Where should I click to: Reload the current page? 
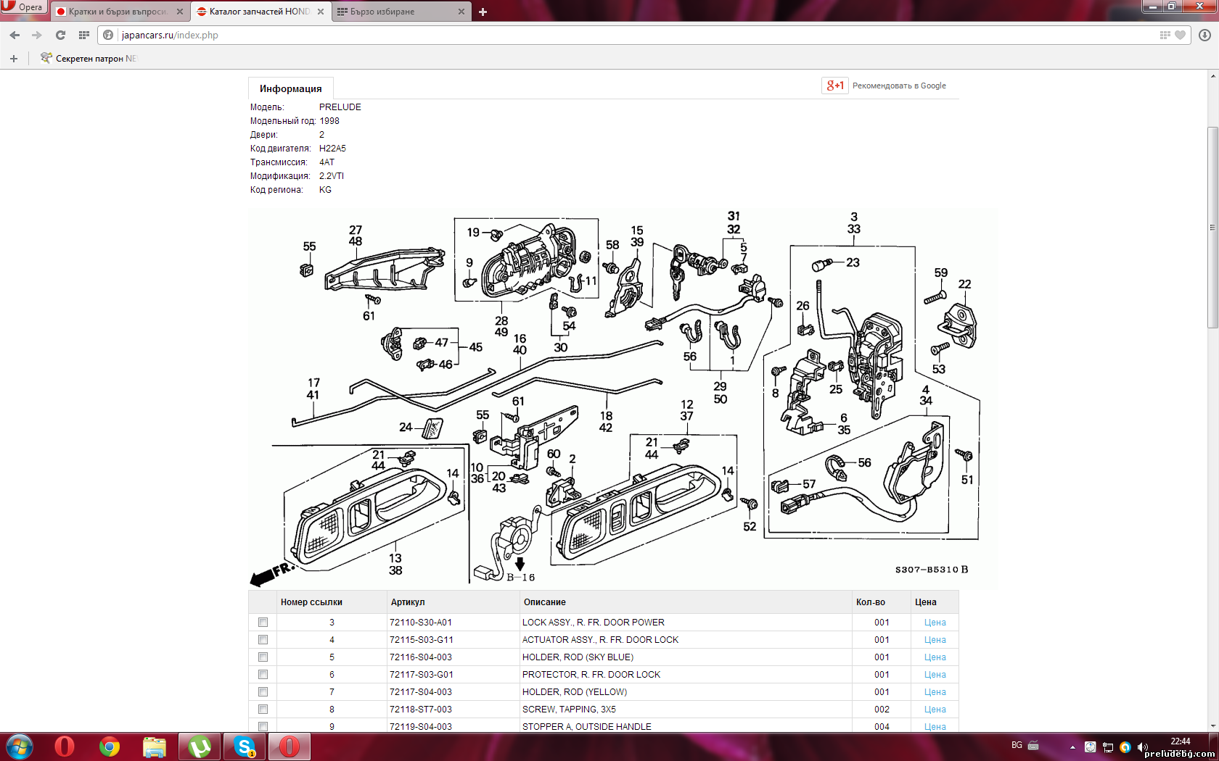[x=60, y=35]
